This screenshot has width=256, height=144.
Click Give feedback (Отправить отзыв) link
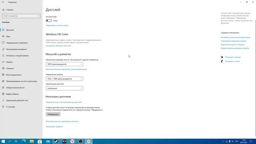(232, 61)
